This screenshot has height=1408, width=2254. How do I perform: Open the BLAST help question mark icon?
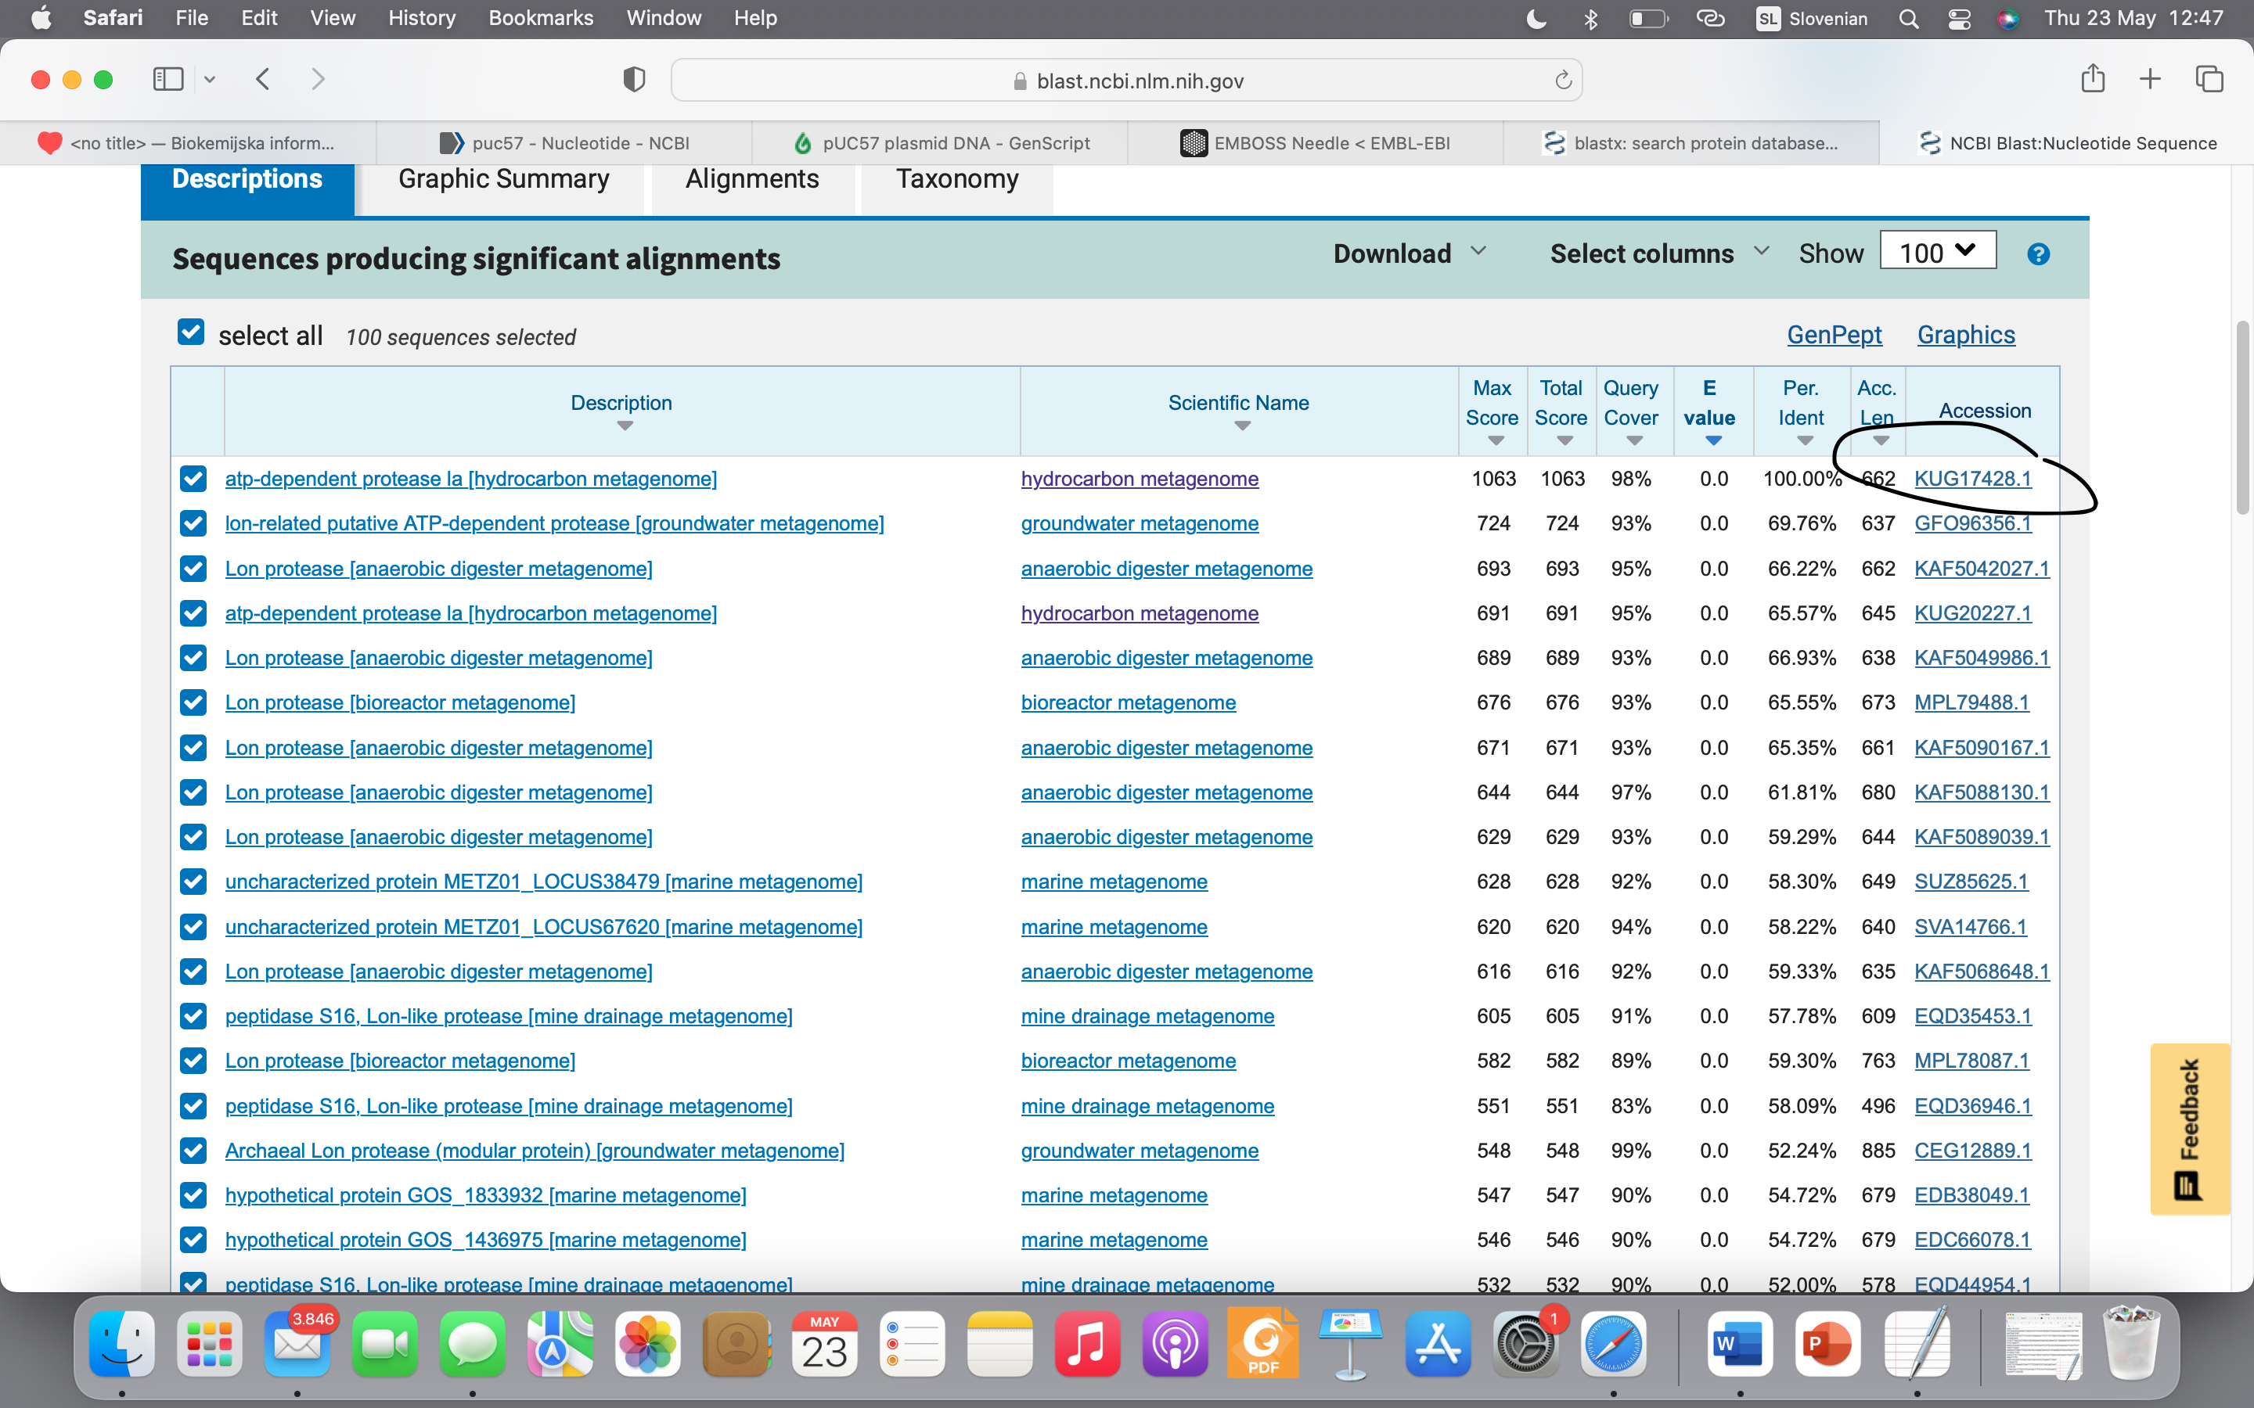coord(2038,254)
